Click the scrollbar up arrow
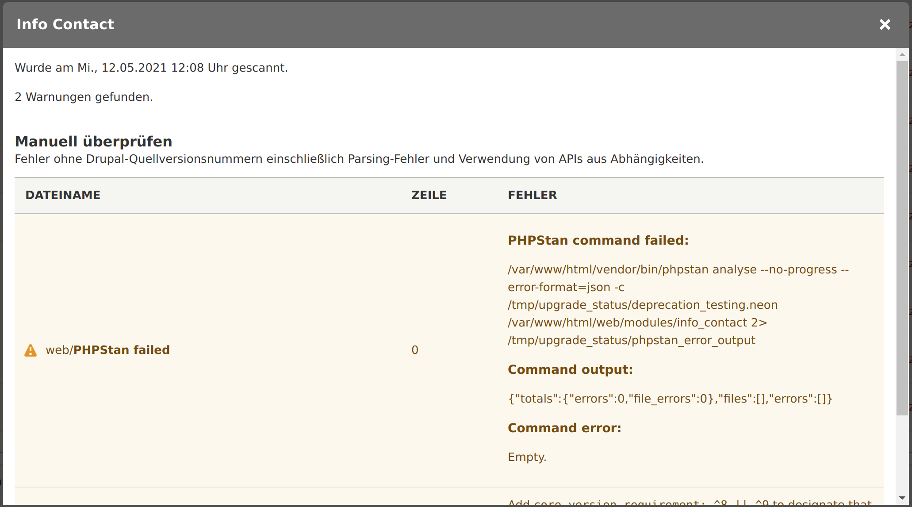This screenshot has height=507, width=912. pos(902,54)
